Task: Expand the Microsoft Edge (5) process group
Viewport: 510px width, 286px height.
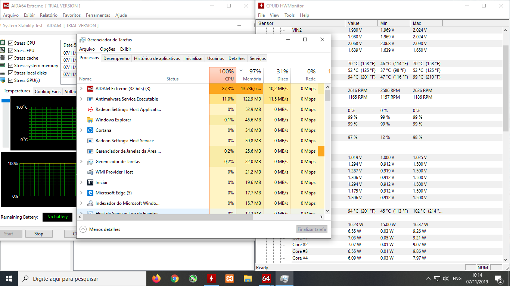Action: [81, 193]
